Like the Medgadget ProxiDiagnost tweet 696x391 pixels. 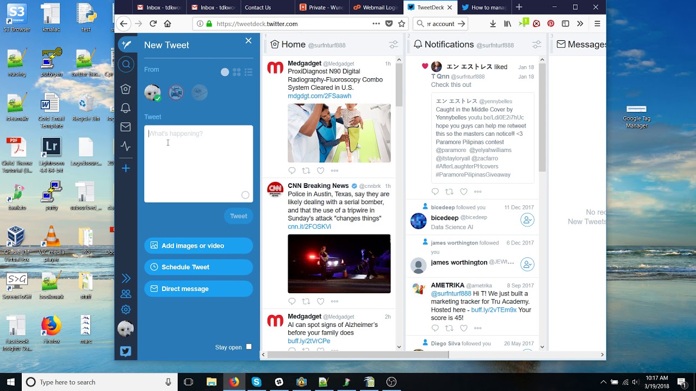click(x=320, y=171)
